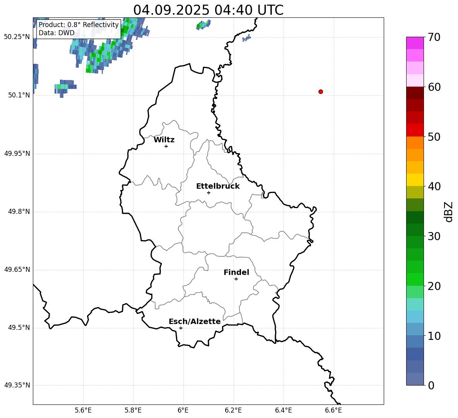Pick the dark green swatch just above 30 dBZ

pyautogui.click(x=415, y=230)
